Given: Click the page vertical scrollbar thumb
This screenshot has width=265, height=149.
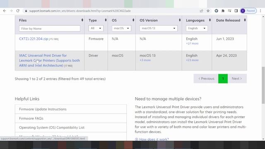Looking at the screenshot, I should point(263,85).
